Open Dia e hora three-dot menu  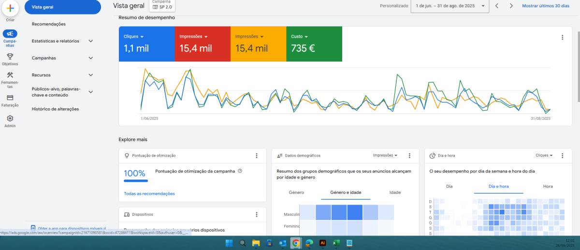click(562, 156)
